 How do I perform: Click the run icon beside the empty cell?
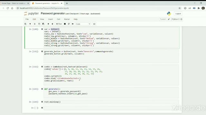42,108
